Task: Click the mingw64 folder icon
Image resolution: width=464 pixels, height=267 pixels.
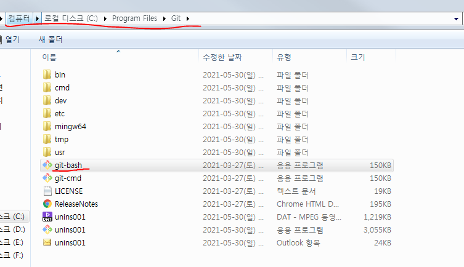Action: pyautogui.click(x=47, y=126)
